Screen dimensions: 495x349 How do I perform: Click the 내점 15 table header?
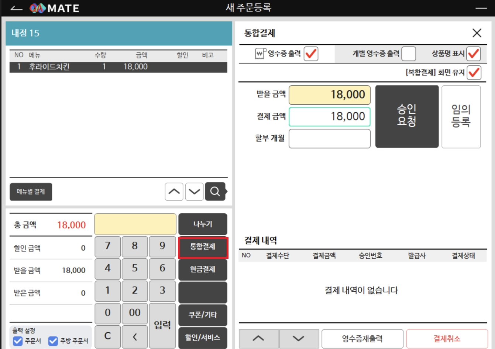(119, 33)
